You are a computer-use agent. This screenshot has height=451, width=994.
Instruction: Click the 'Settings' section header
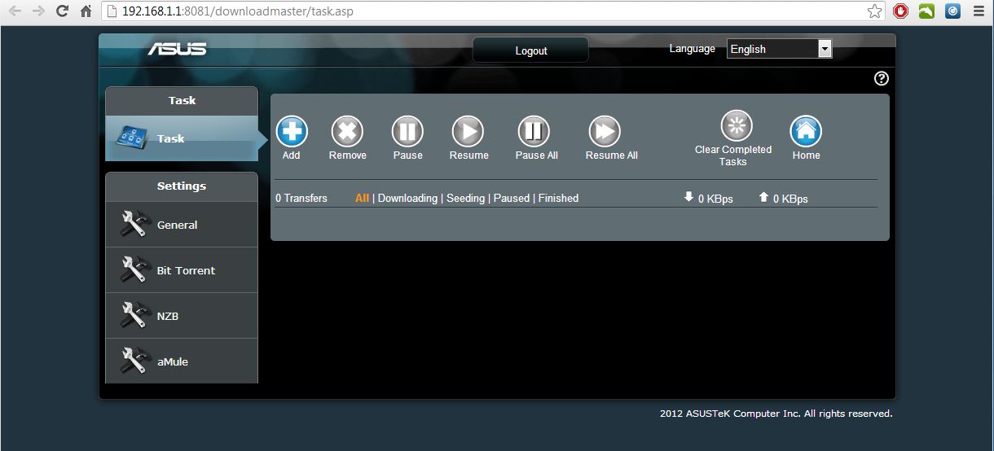[182, 186]
